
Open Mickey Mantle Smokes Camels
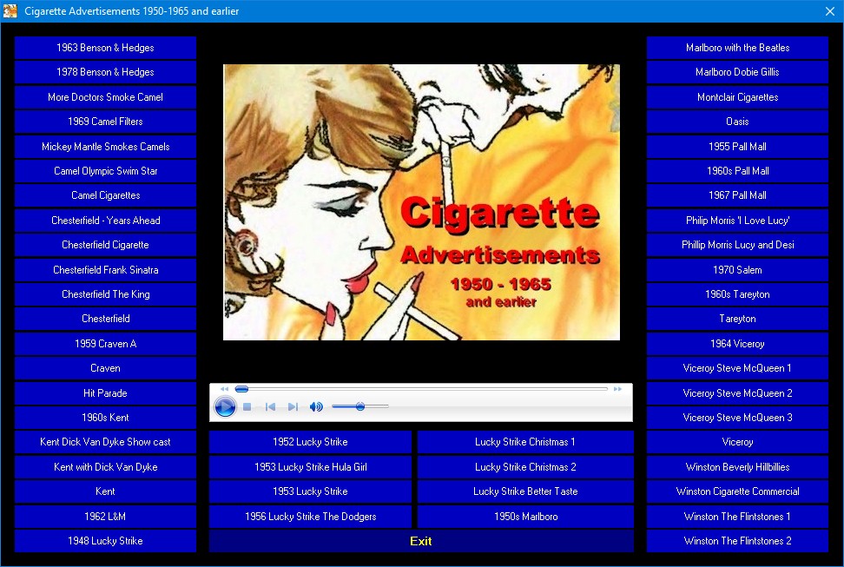point(106,147)
